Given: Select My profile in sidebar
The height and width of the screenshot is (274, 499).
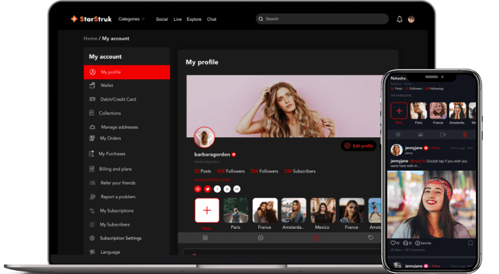Looking at the screenshot, I should click(x=127, y=72).
